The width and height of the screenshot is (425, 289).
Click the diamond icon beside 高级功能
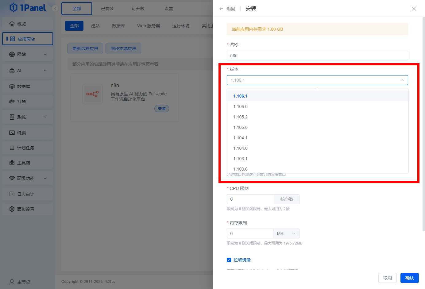pyautogui.click(x=12, y=178)
